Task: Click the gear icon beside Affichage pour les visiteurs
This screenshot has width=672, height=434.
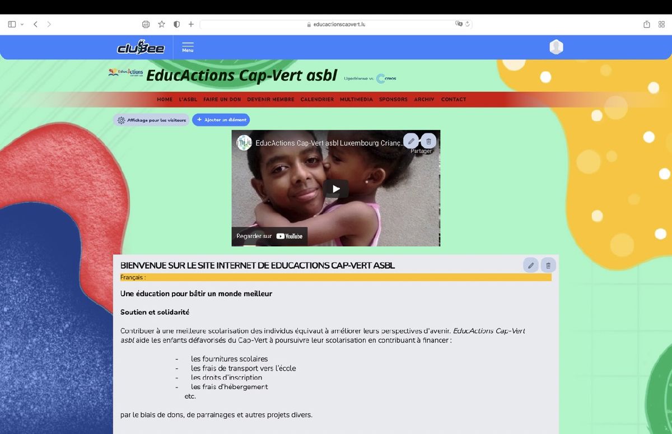Action: click(120, 120)
